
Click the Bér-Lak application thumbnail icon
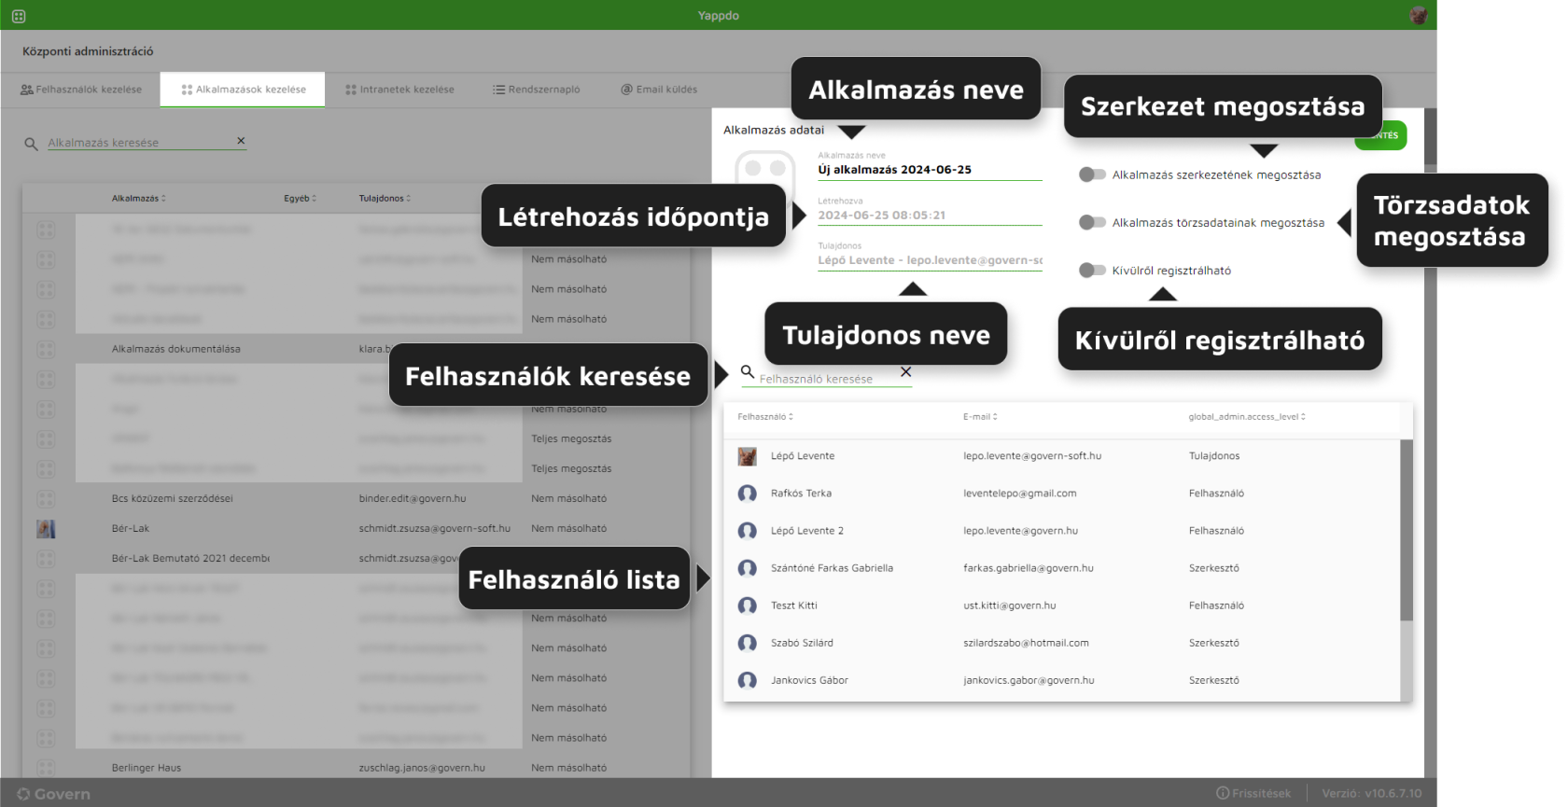[46, 529]
